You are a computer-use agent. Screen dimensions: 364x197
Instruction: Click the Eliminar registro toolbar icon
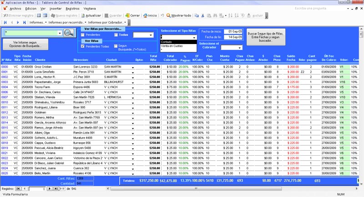pos(5,15)
